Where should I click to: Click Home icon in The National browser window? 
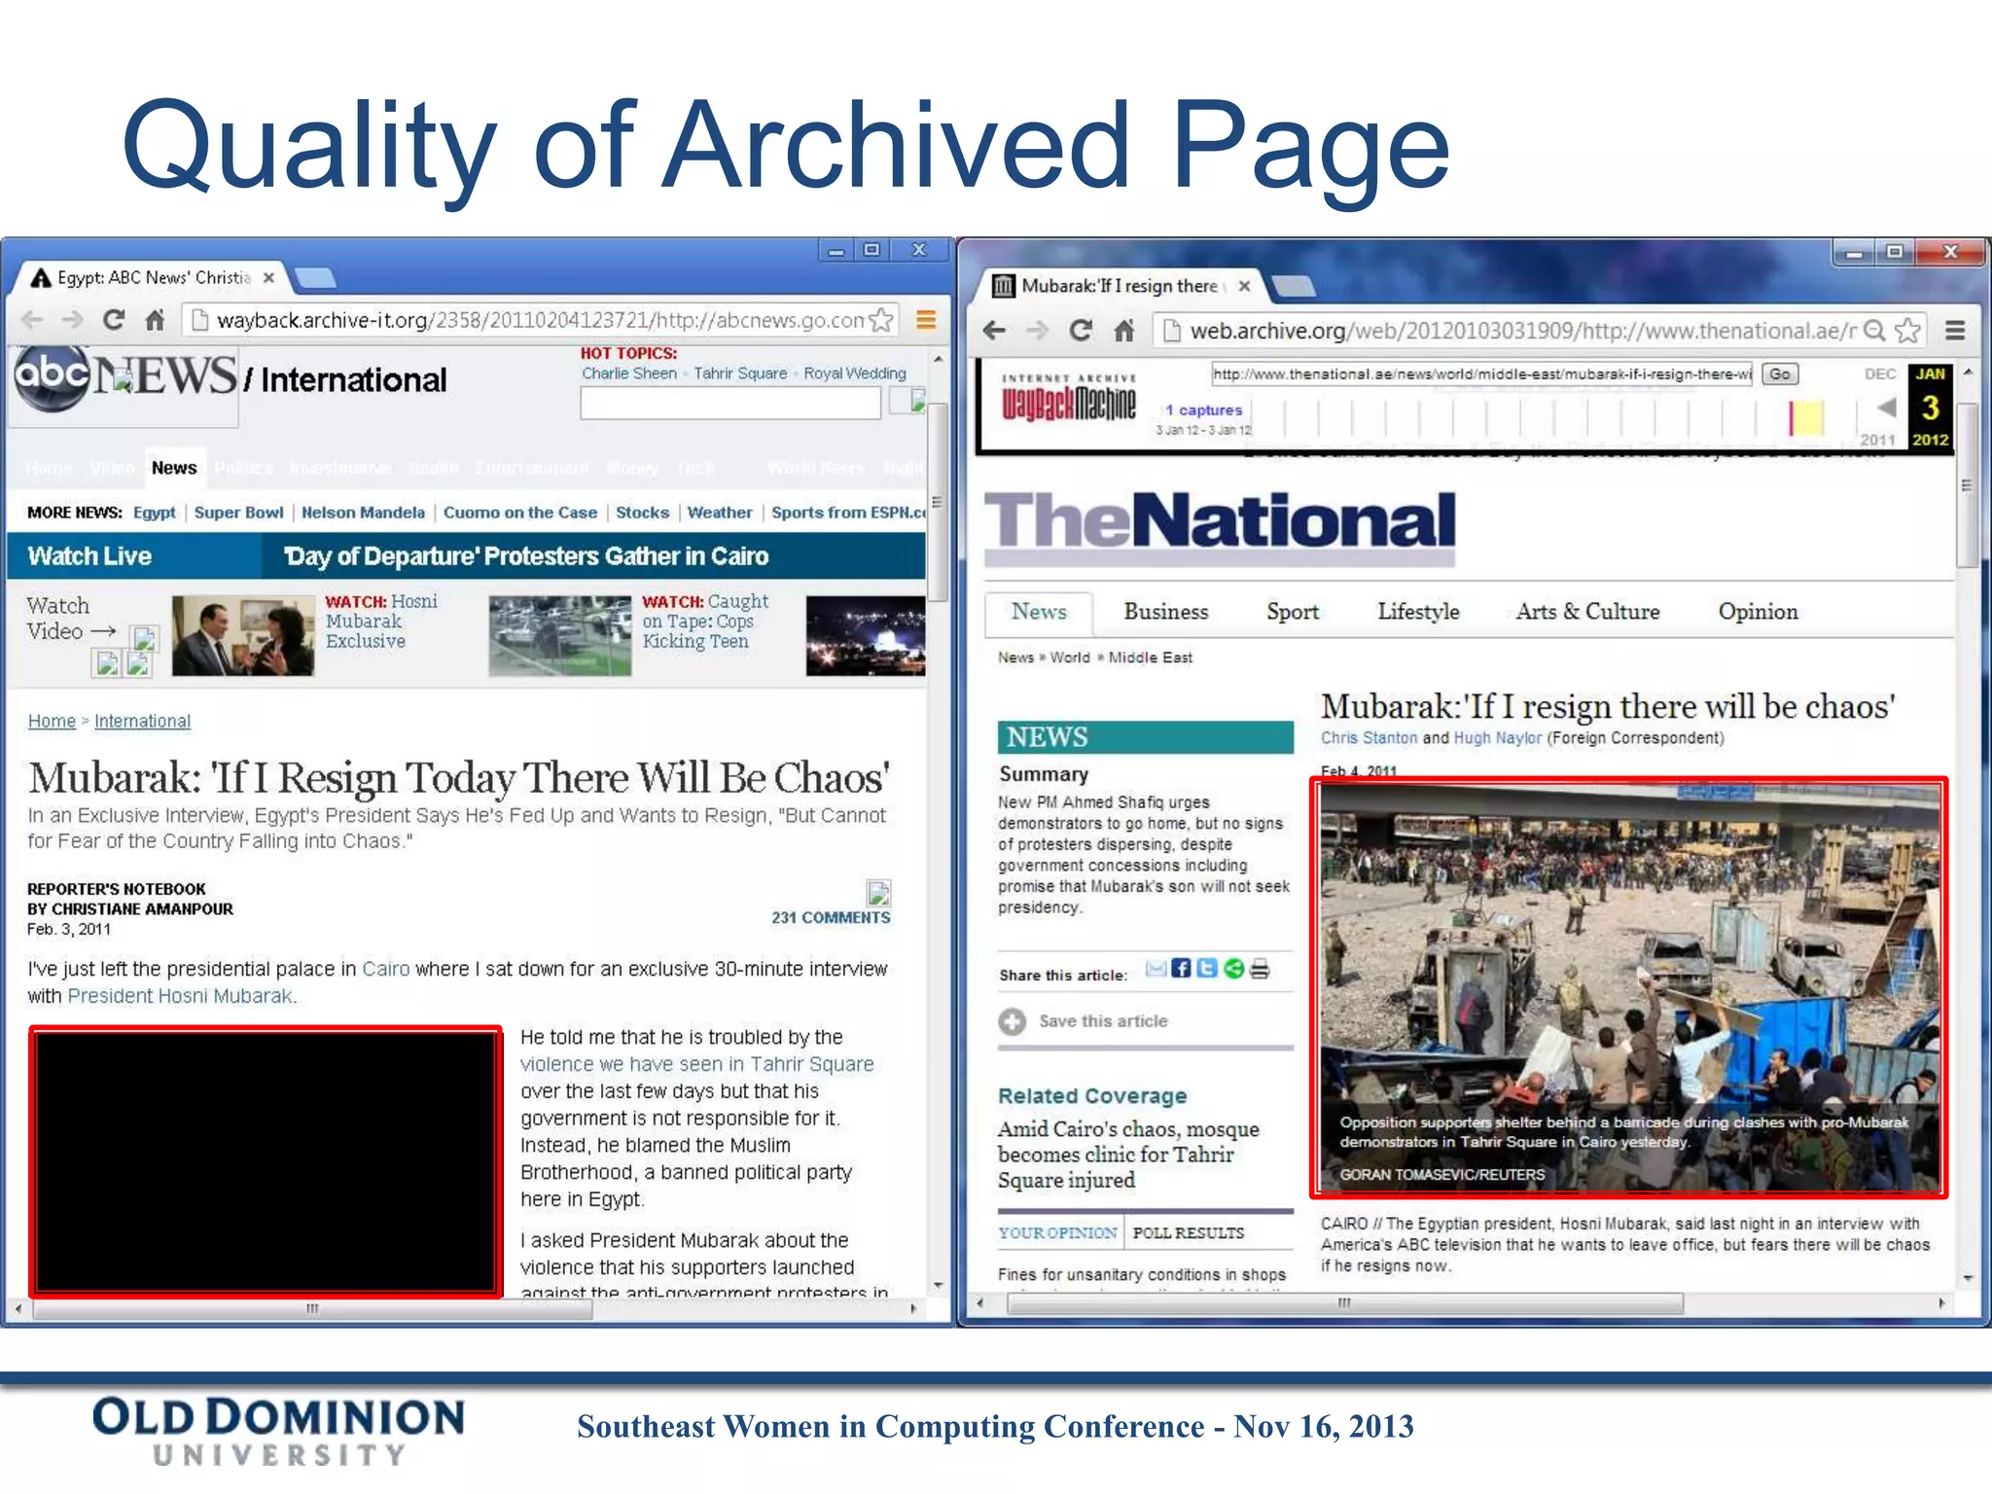click(1124, 331)
